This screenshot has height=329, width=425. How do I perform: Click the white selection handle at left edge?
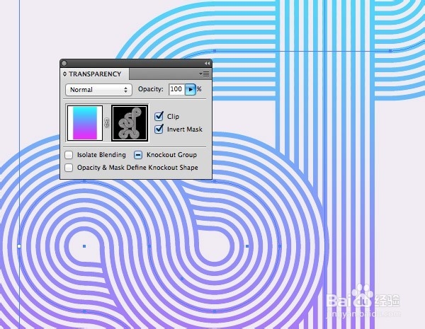[19, 246]
